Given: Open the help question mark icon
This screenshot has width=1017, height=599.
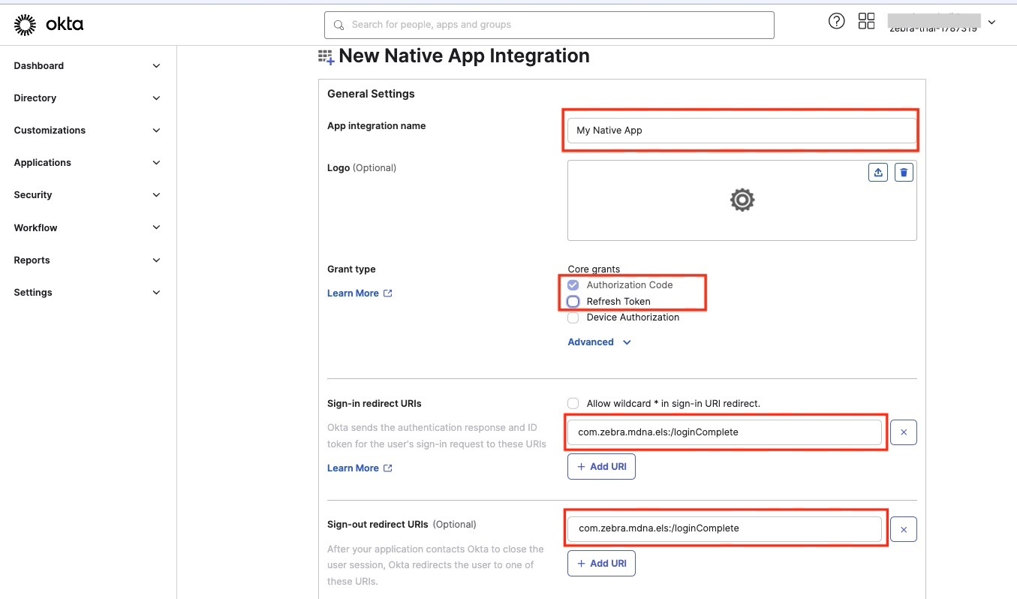Looking at the screenshot, I should [x=836, y=22].
